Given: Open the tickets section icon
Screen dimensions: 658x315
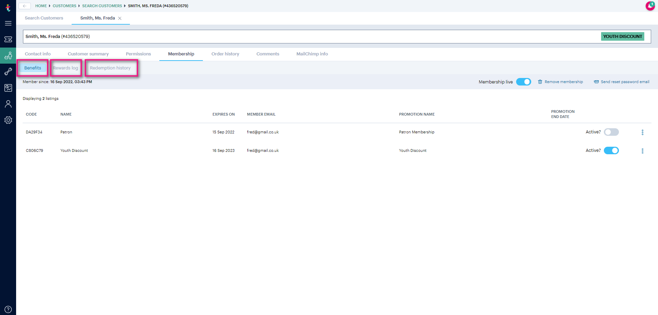Looking at the screenshot, I should pyautogui.click(x=8, y=39).
